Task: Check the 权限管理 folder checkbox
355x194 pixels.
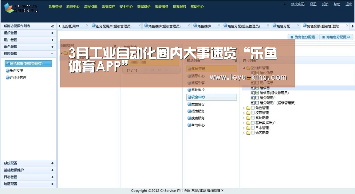Action: click(x=253, y=113)
